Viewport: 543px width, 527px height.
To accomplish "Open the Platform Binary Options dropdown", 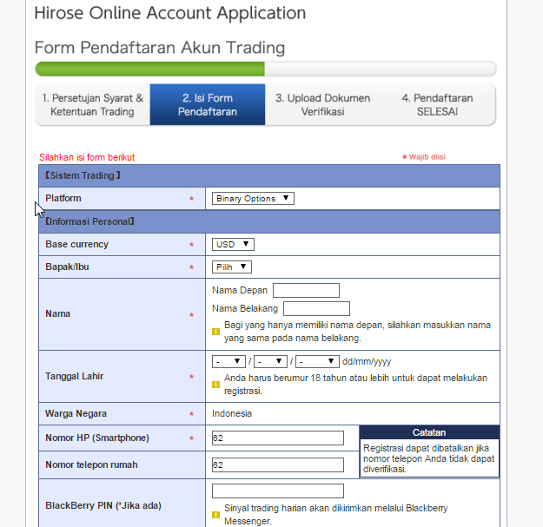I will 253,198.
